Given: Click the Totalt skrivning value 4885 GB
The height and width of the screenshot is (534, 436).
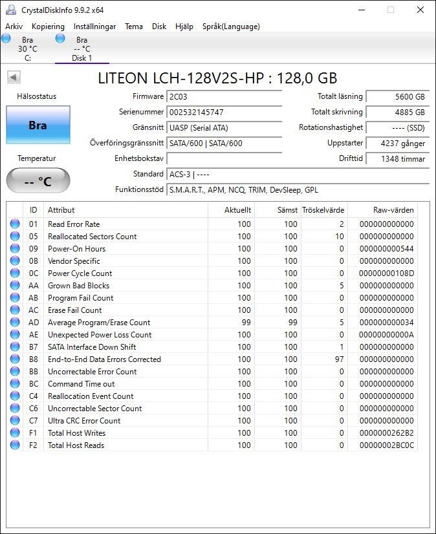Looking at the screenshot, I should click(x=397, y=112).
